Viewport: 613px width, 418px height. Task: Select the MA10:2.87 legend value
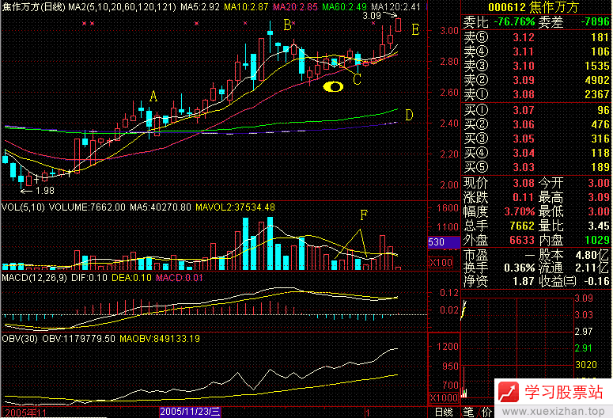point(246,6)
